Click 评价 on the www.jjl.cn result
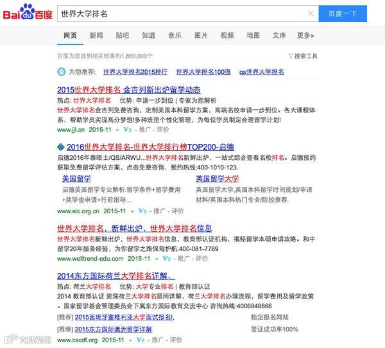This screenshot has height=348, width=385. 163,130
